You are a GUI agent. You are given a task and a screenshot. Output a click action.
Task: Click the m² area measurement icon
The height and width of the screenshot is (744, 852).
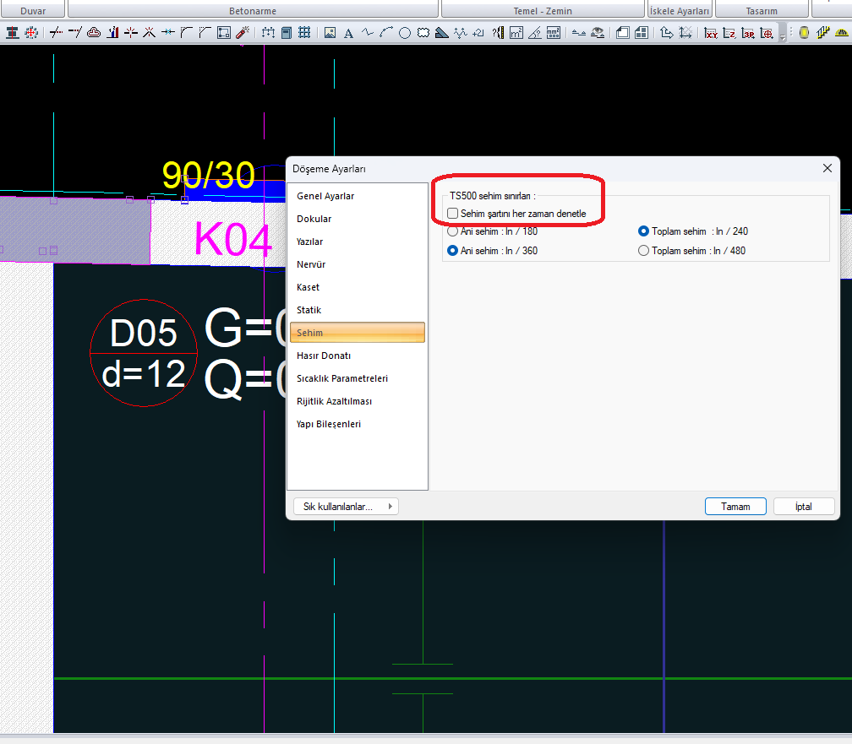[516, 33]
